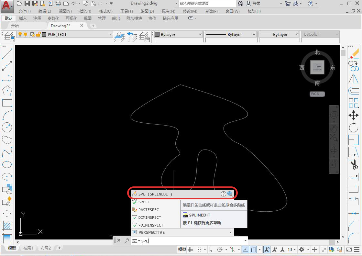Select the Revision Cloud tool
The height and width of the screenshot is (256, 362).
tap(7, 140)
